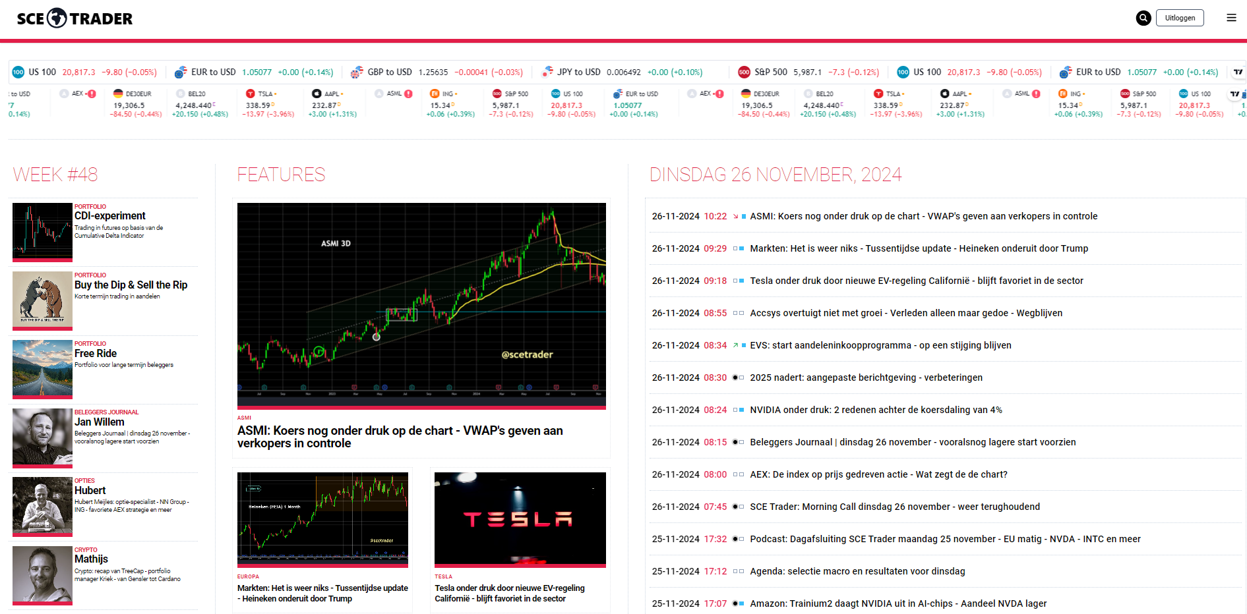Open the large ASMI 3D chart feature image
The height and width of the screenshot is (614, 1247).
click(x=421, y=306)
